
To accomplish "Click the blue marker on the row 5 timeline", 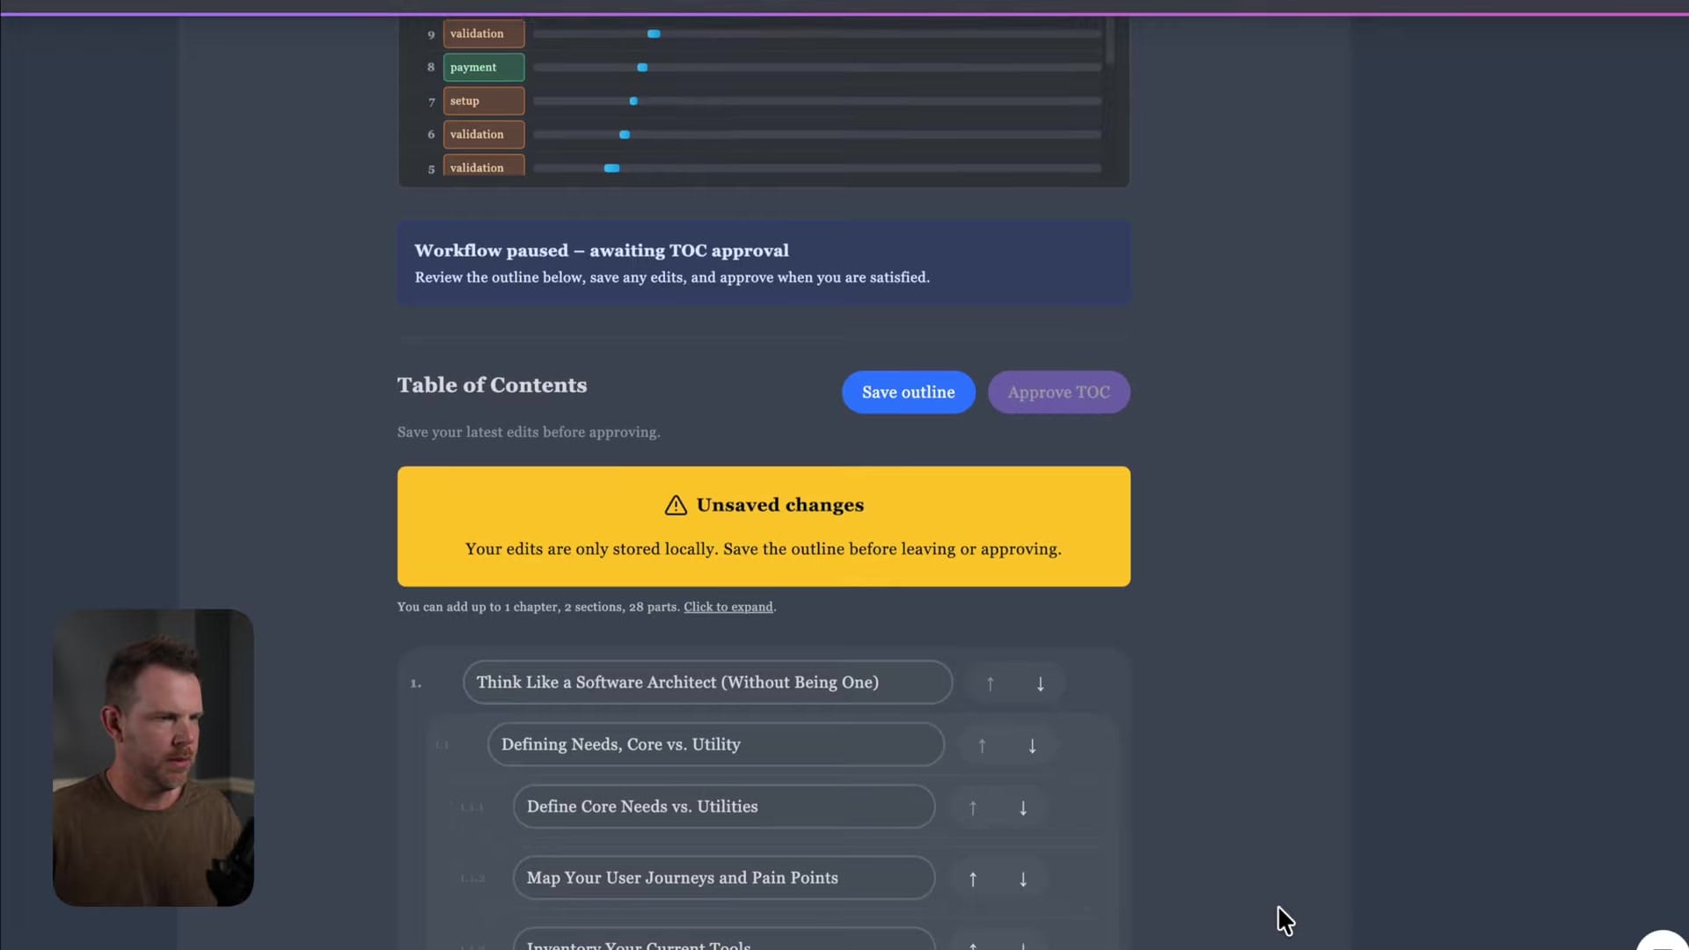I will pyautogui.click(x=611, y=168).
